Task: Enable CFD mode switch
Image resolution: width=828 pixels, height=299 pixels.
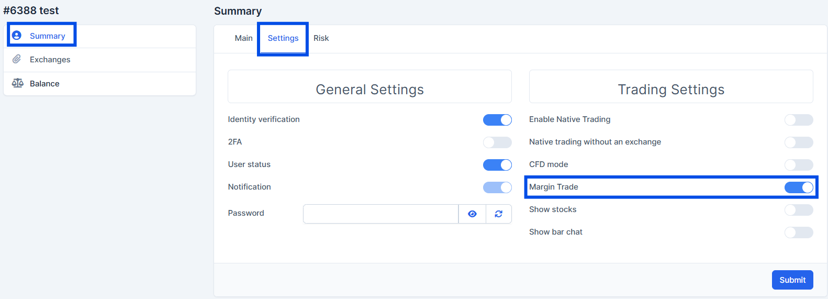Action: (x=799, y=165)
